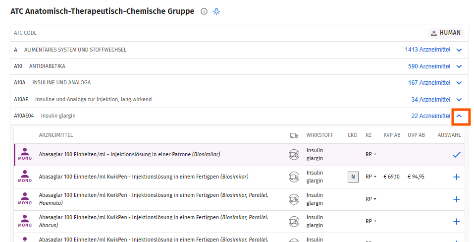Open 167 Arzneimittel link
474x242 pixels.
click(429, 83)
